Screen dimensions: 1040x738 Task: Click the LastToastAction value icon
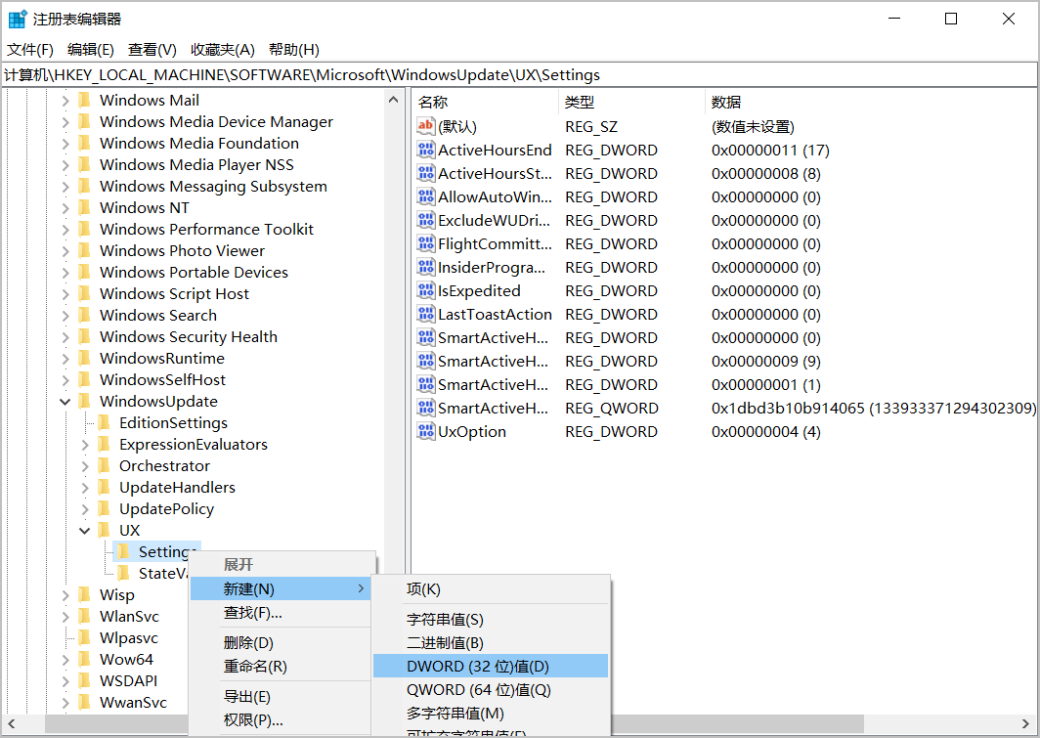point(425,315)
